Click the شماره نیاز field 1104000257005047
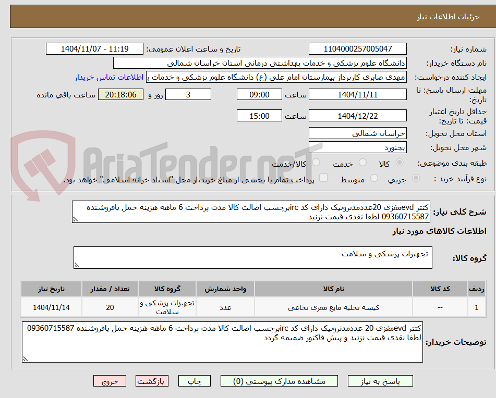 pos(357,49)
